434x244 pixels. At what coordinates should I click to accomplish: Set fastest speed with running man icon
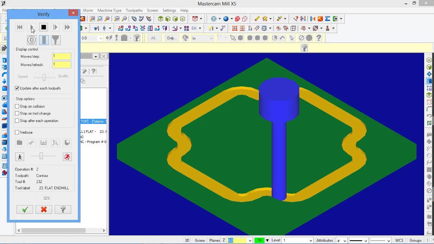67,157
